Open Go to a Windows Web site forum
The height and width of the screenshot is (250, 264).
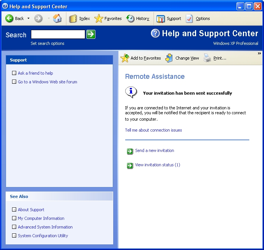48,82
